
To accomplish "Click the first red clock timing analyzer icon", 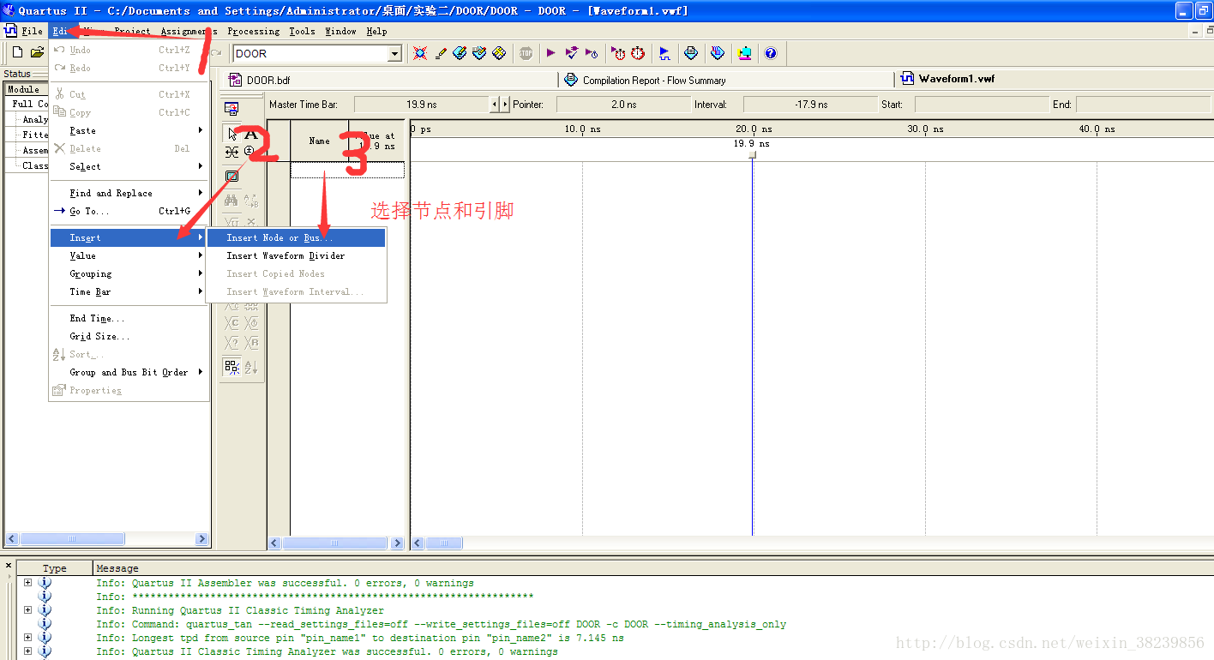I will (x=618, y=53).
